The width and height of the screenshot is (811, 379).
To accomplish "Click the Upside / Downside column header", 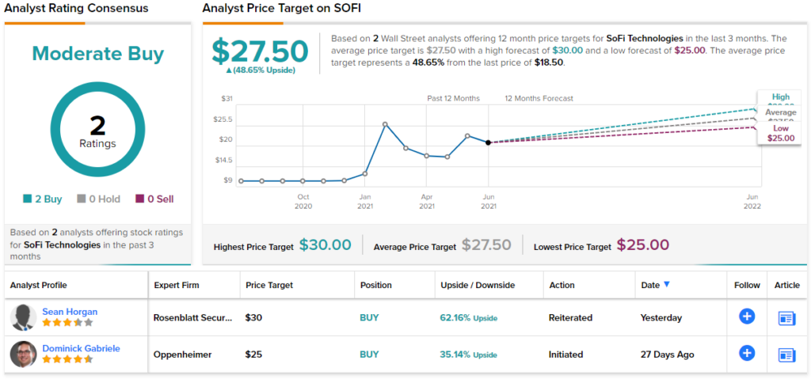I will [x=477, y=285].
